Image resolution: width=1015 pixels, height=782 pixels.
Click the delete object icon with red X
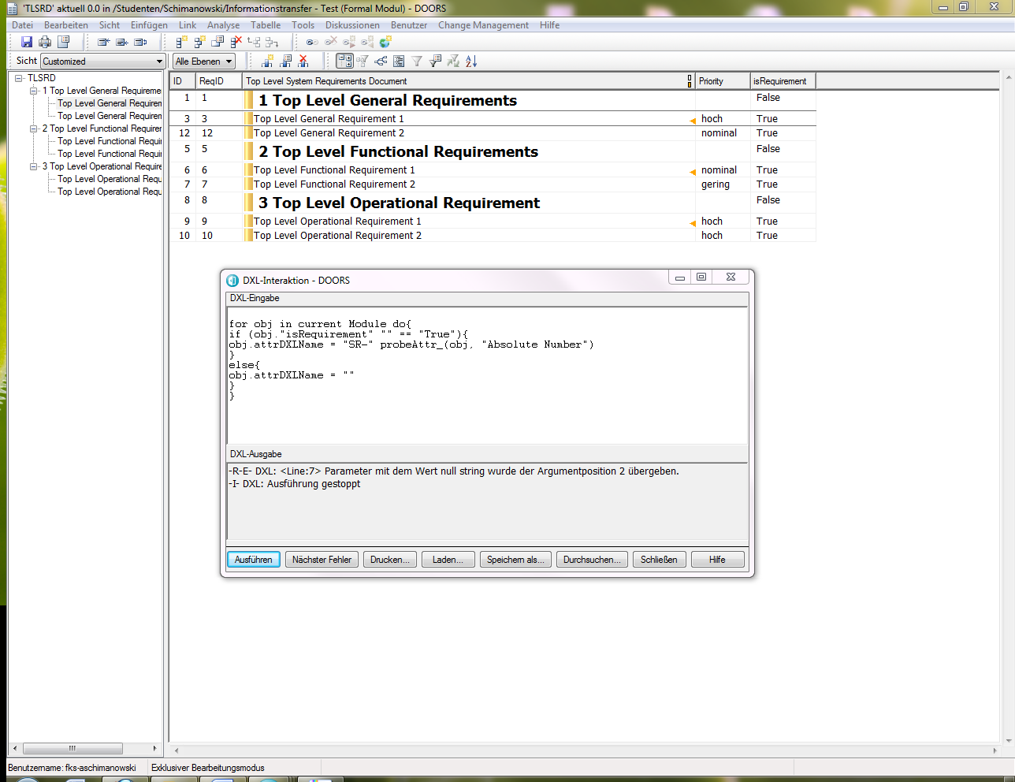coord(236,42)
